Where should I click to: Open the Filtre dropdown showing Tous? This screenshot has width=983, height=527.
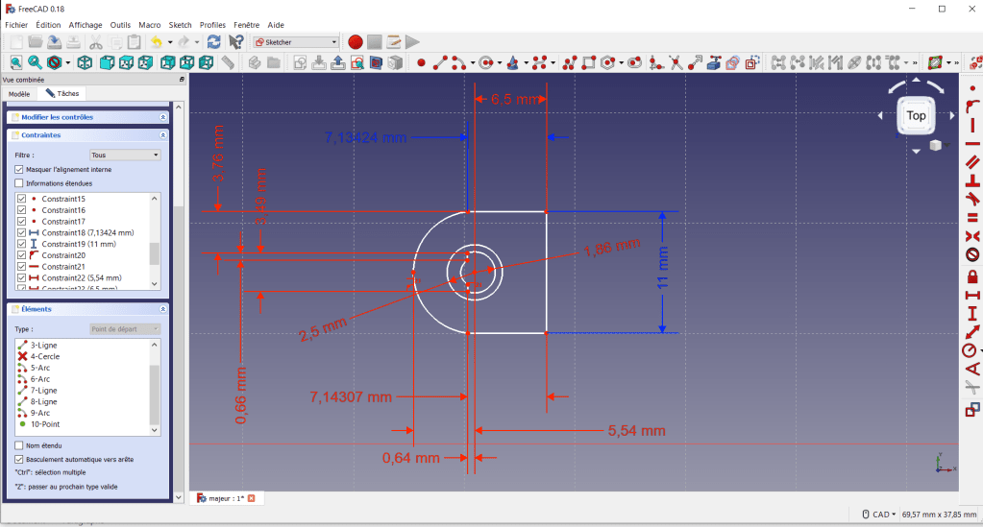pyautogui.click(x=125, y=155)
